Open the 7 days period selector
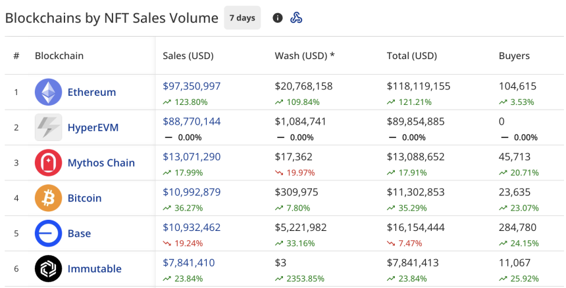566x288 pixels. point(242,18)
